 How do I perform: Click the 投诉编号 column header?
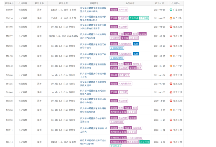coord(9,3)
